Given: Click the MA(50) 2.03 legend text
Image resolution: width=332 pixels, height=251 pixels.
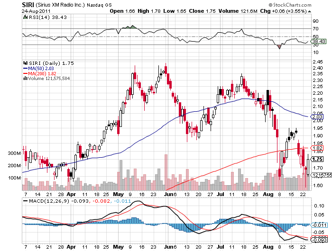Looking at the screenshot, I should coord(41,68).
